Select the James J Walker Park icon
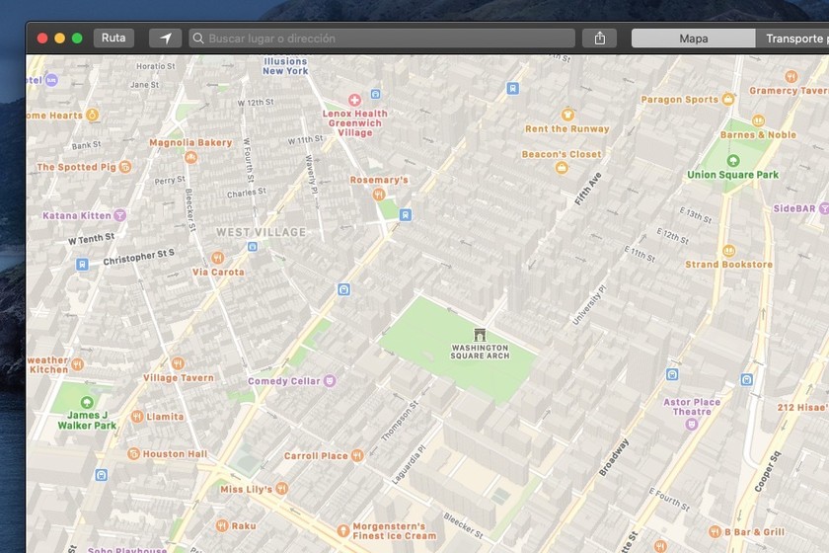Viewport: 829px width, 553px height. pyautogui.click(x=87, y=402)
